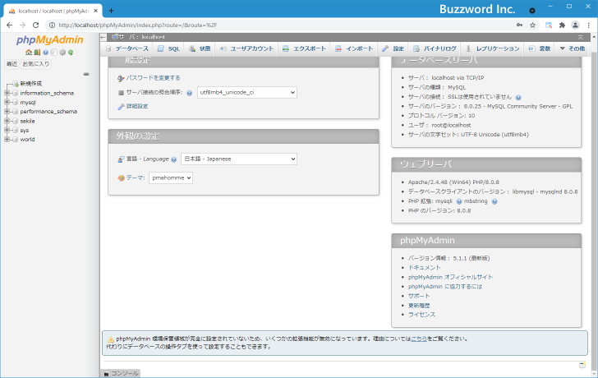Viewport: 598px width, 378px height.
Task: Open the MySQL documentation page icon in sidebar
Action: [53, 53]
